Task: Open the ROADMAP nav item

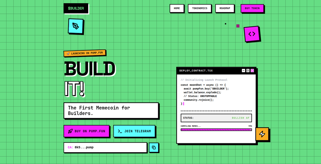Action: tap(225, 8)
